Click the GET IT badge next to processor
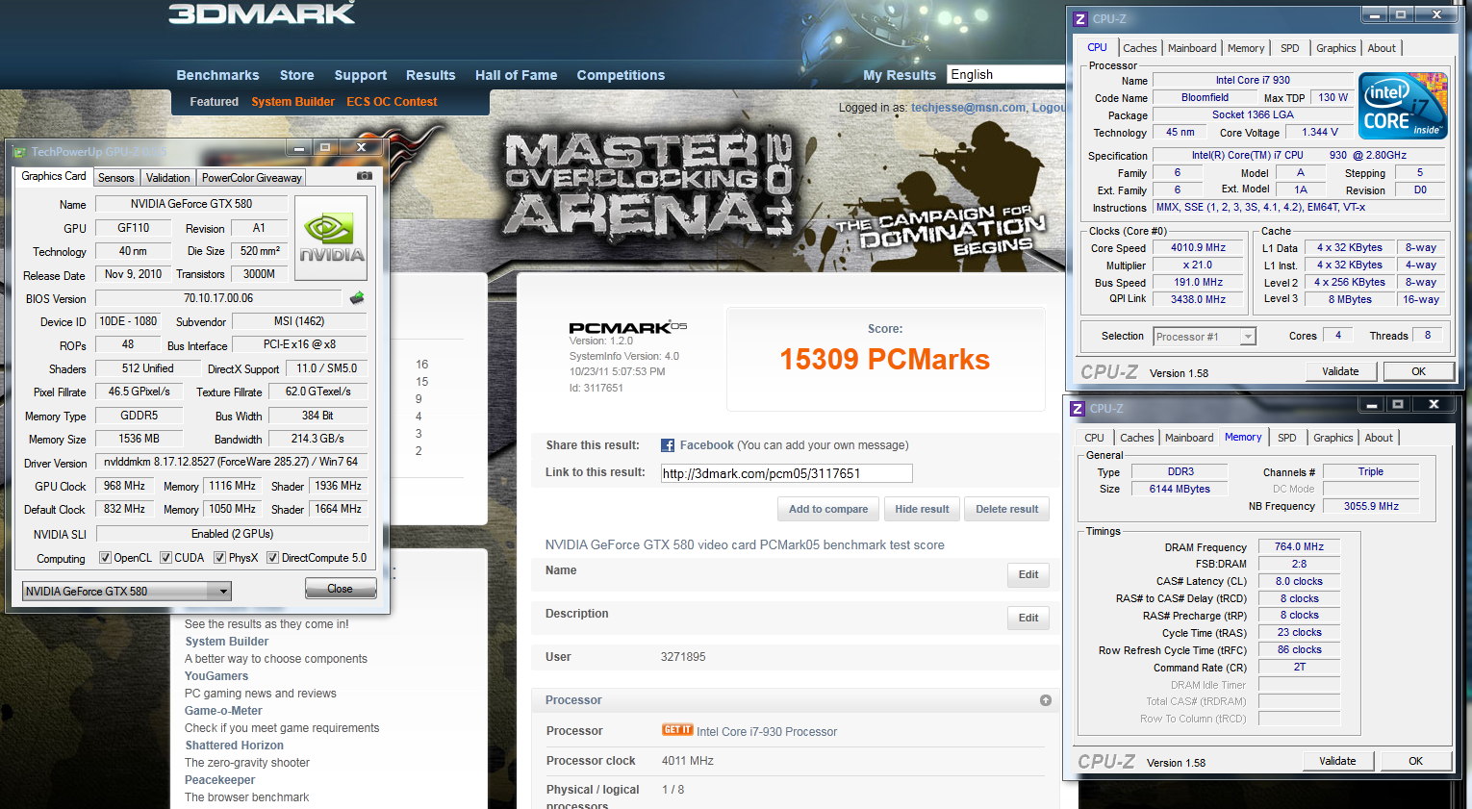Viewport: 1472px width, 809px height. point(677,730)
